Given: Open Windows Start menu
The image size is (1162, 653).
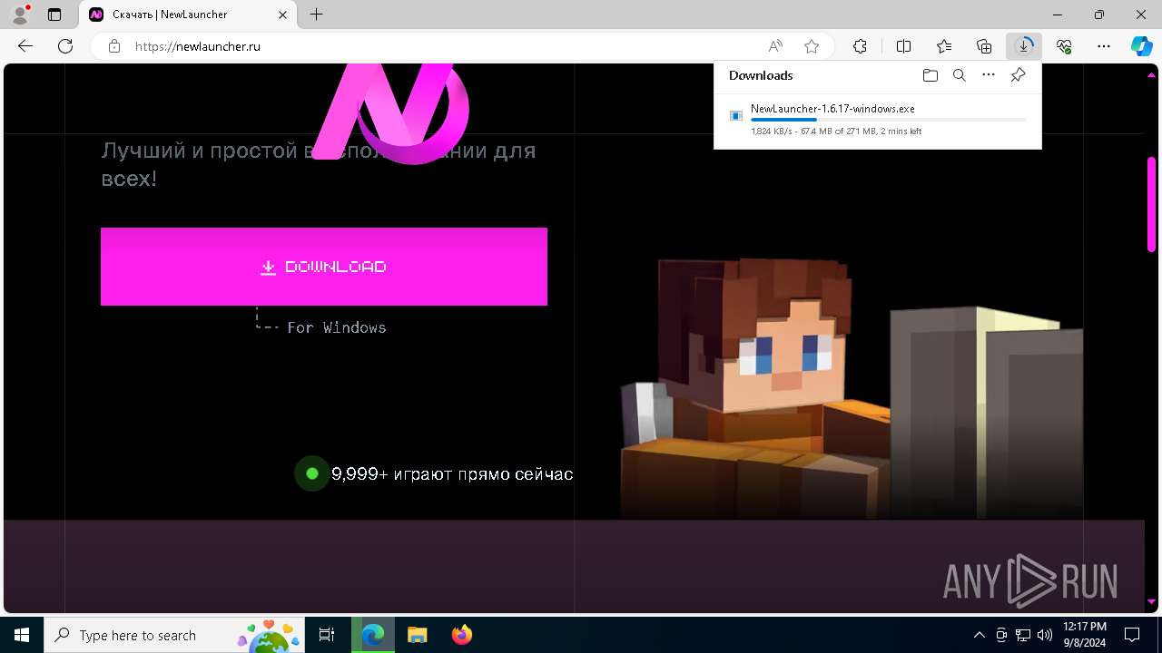Looking at the screenshot, I should pos(22,635).
